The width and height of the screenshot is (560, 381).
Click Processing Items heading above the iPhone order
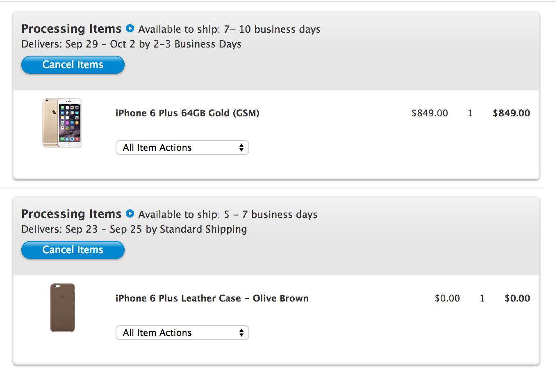pos(71,29)
